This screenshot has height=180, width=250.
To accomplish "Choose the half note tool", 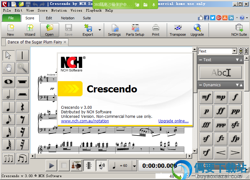I will 8,94.
